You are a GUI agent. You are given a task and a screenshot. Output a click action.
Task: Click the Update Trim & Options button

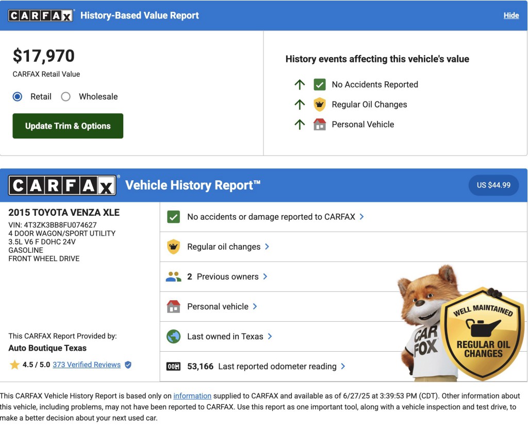click(x=68, y=126)
